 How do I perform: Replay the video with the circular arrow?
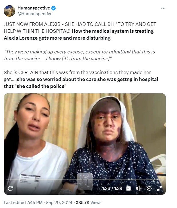point(10,188)
